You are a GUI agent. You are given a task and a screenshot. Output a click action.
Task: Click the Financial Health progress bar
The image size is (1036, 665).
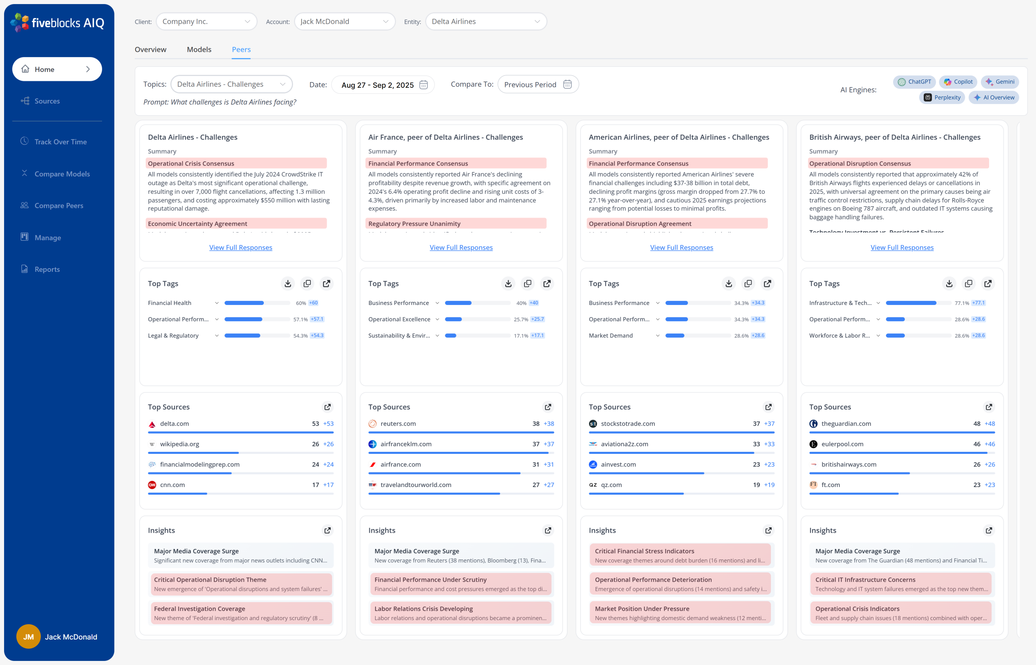257,303
